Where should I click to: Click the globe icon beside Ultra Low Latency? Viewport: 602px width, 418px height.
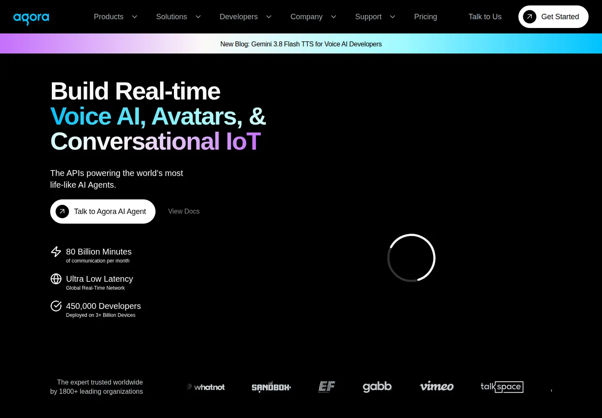pyautogui.click(x=56, y=279)
